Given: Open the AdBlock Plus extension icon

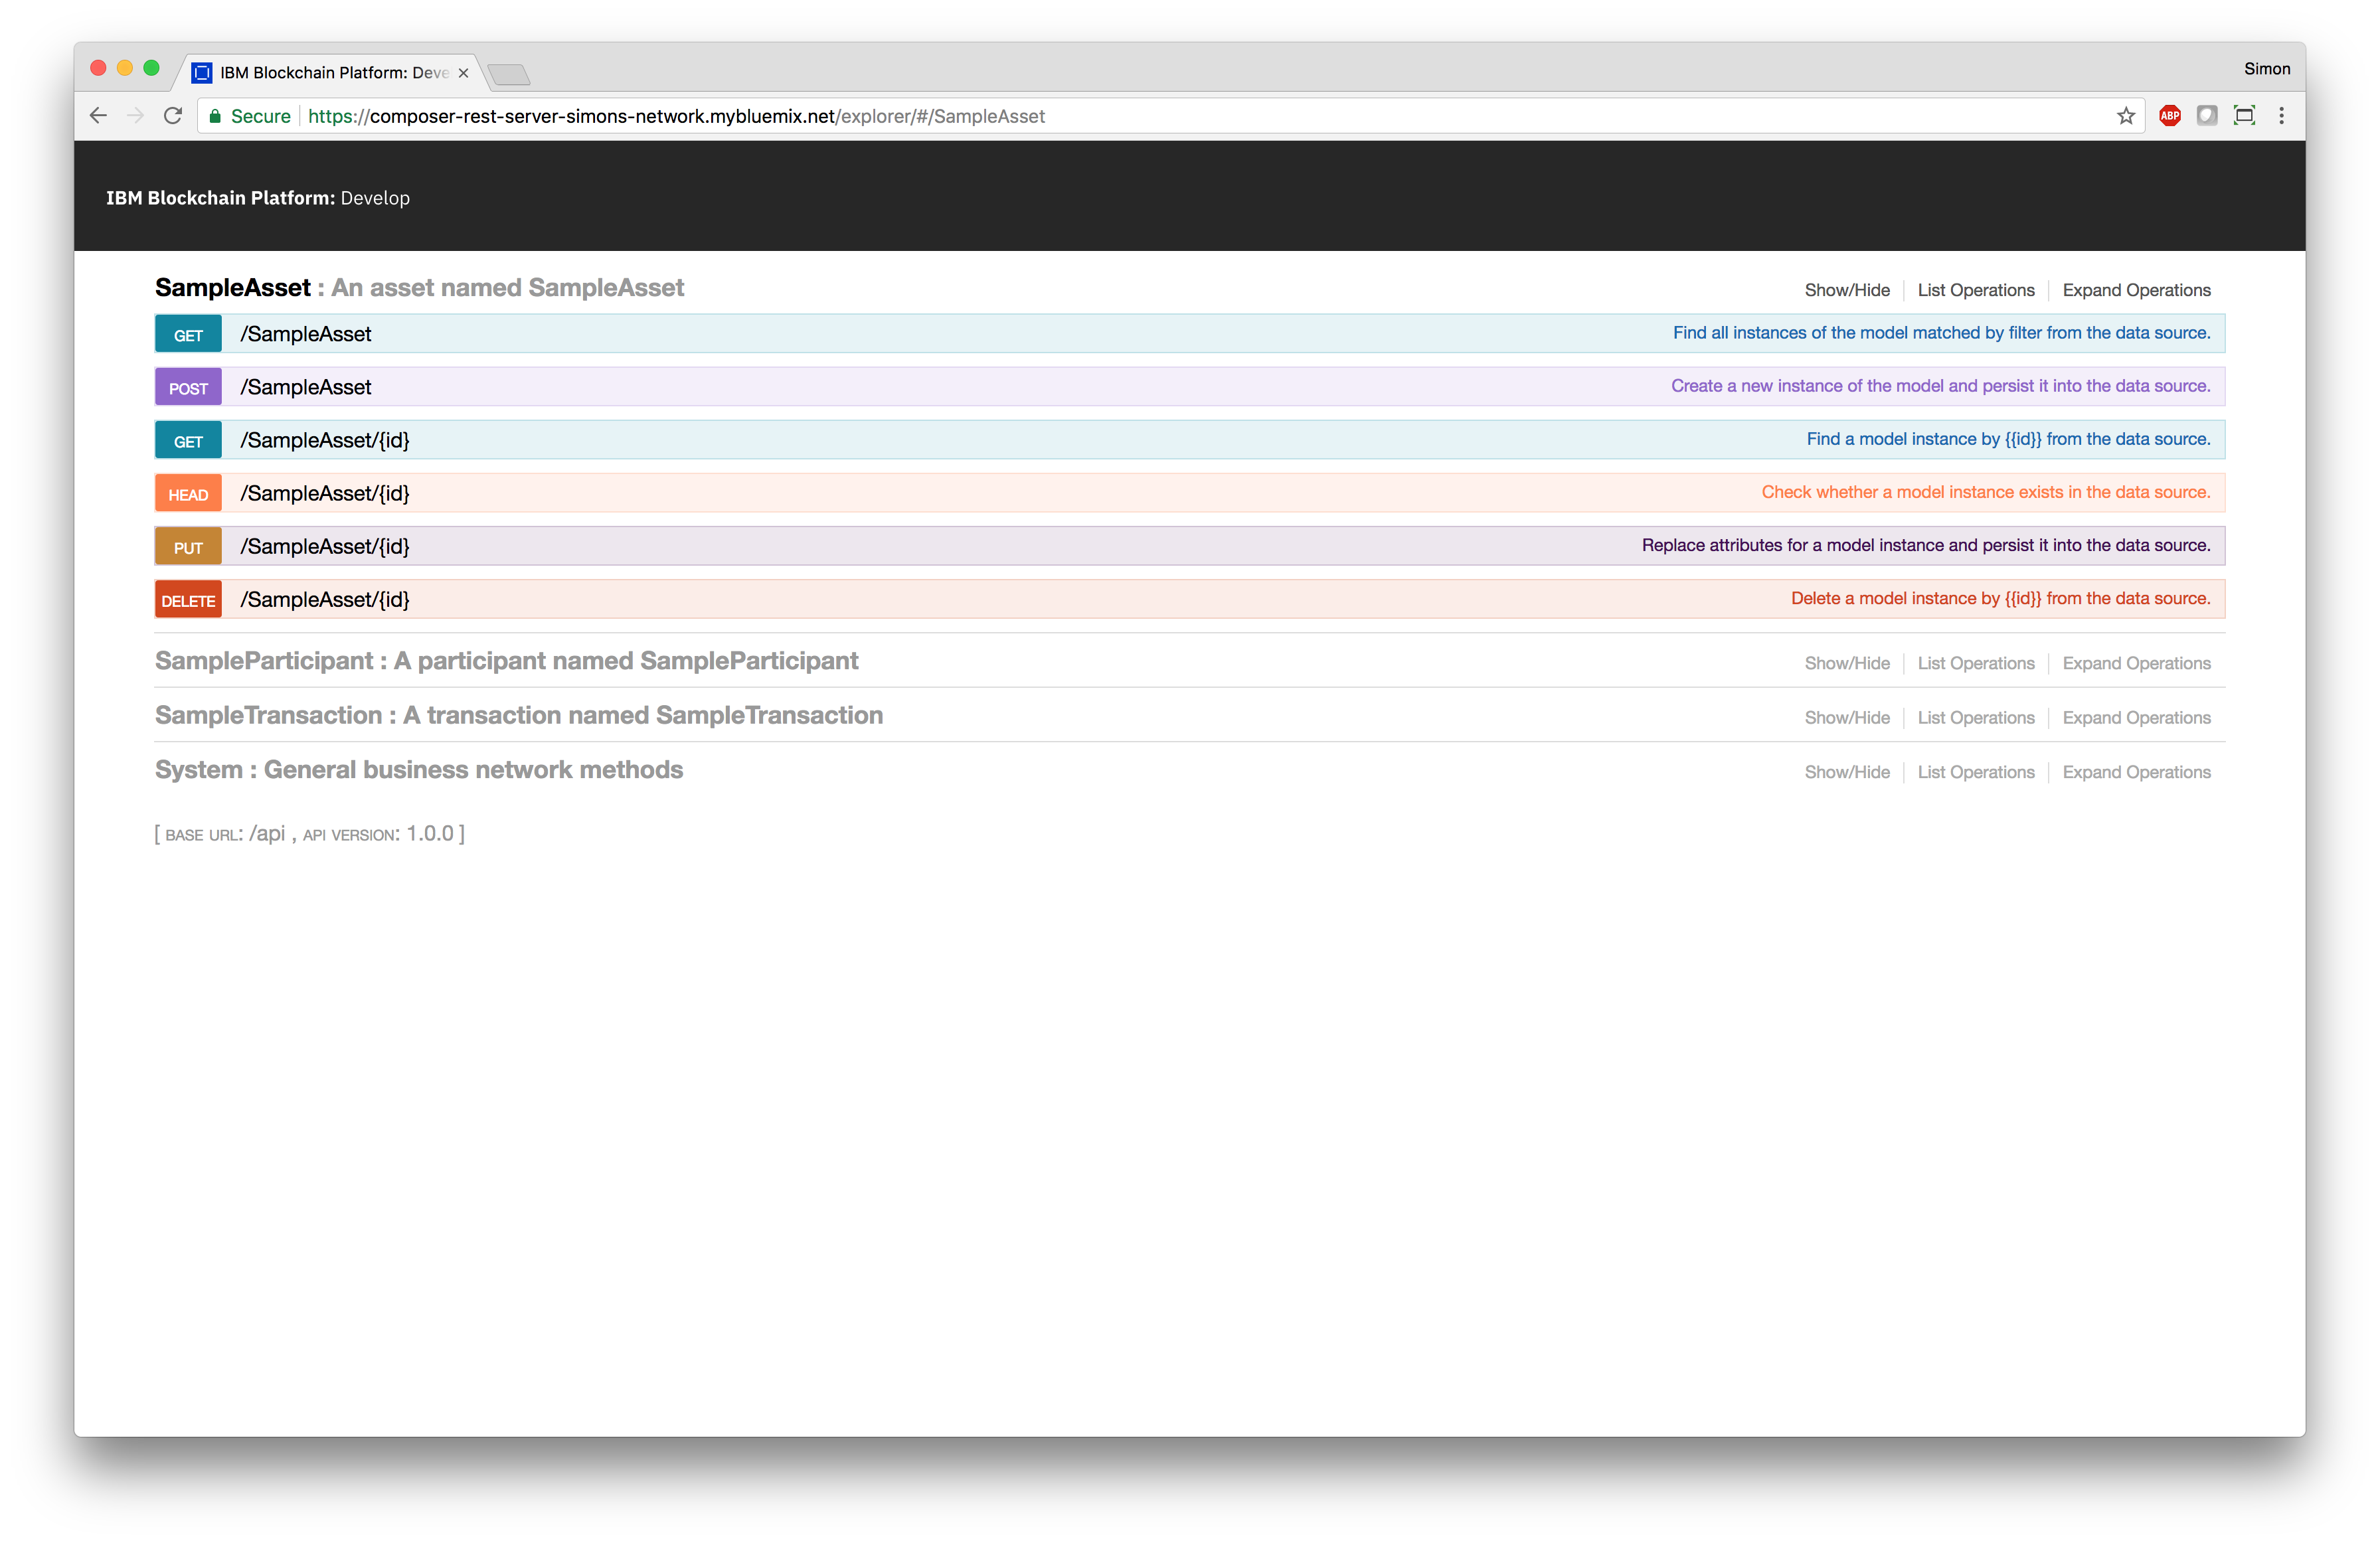Looking at the screenshot, I should pyautogui.click(x=2169, y=116).
